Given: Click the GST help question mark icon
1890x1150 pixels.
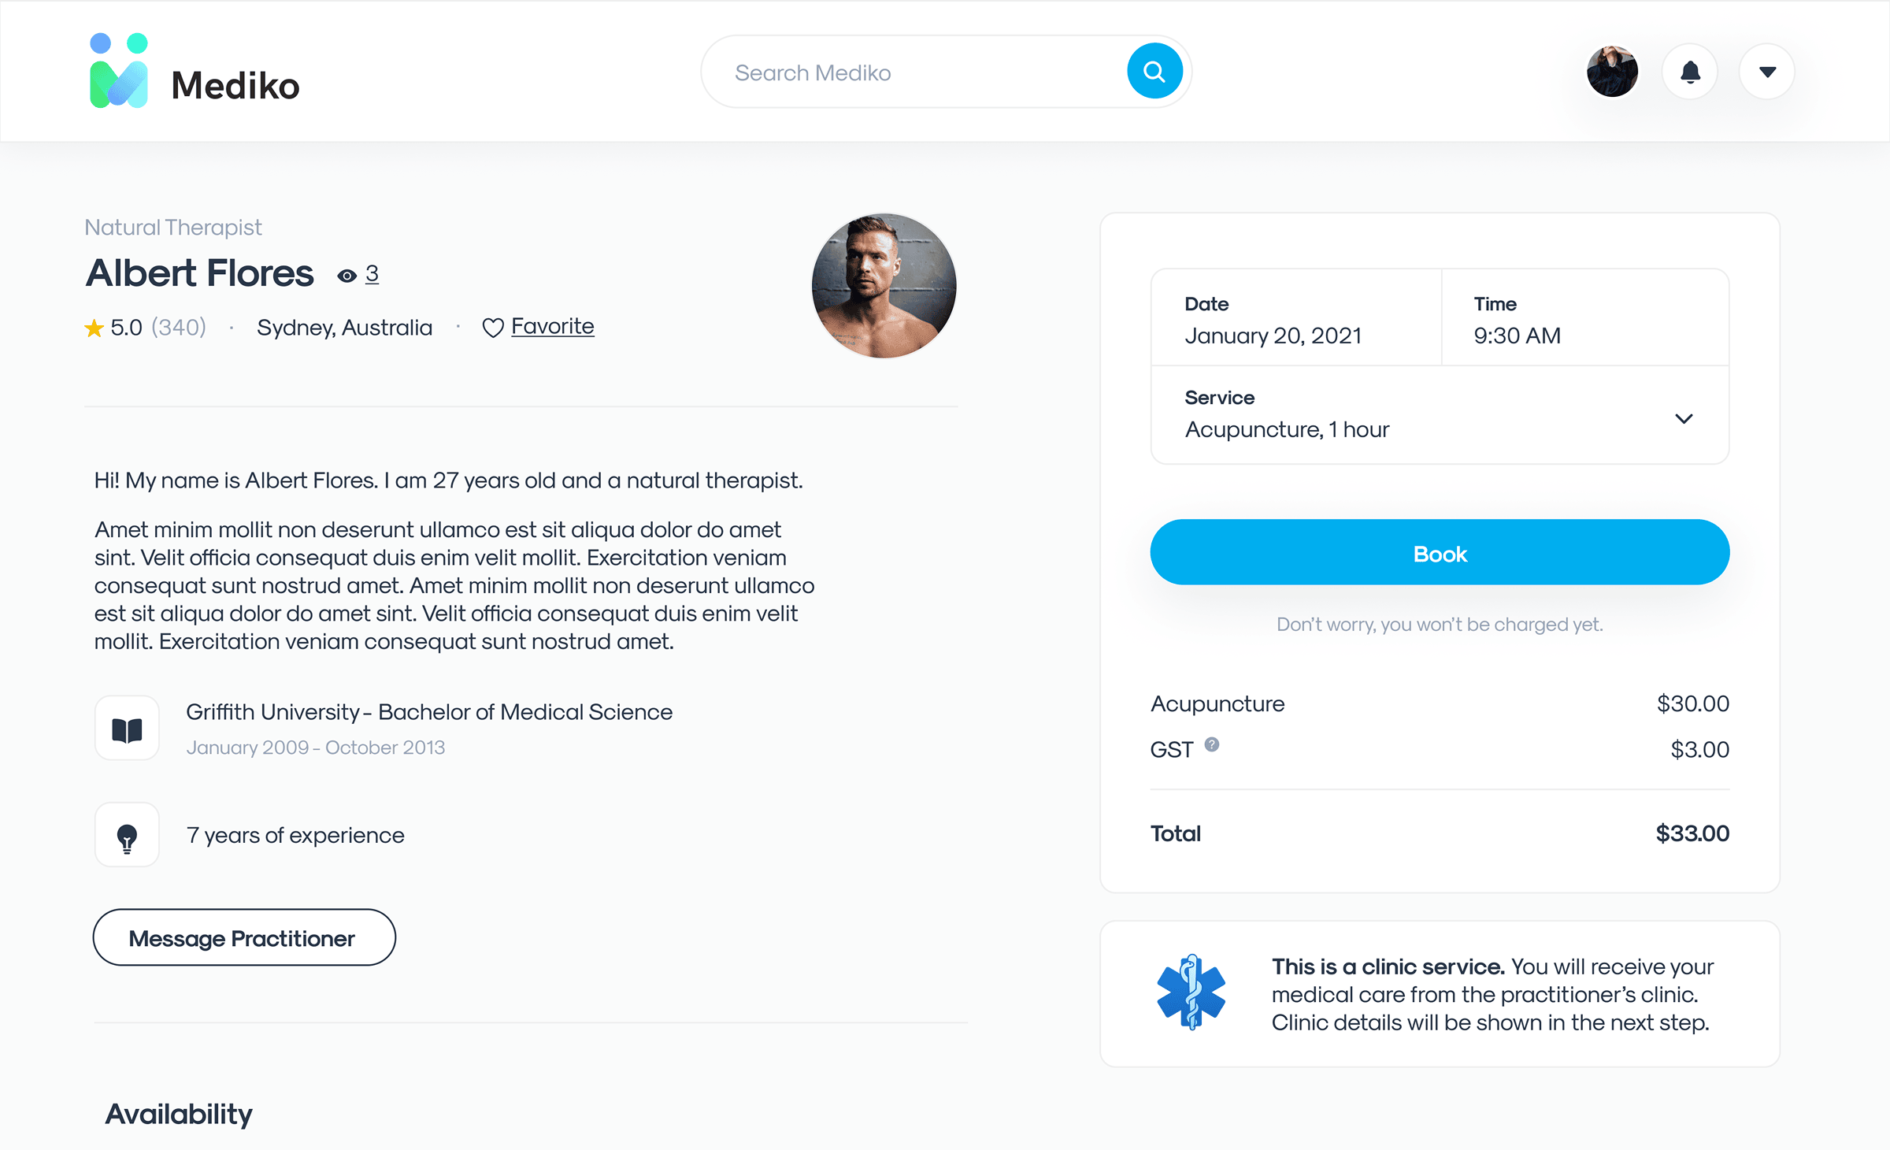Looking at the screenshot, I should (1212, 744).
